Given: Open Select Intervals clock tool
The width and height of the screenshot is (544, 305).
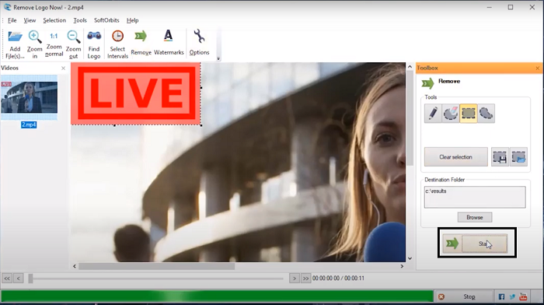Looking at the screenshot, I should click(x=117, y=36).
